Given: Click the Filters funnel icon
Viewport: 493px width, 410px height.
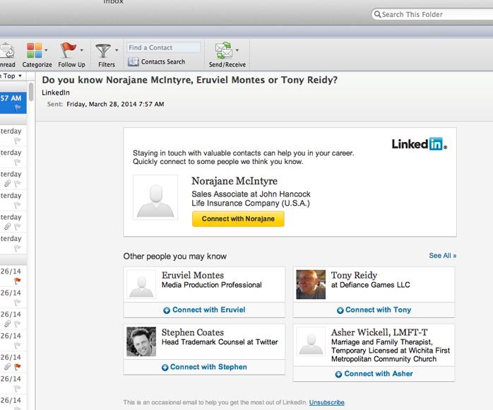Looking at the screenshot, I should coord(104,51).
